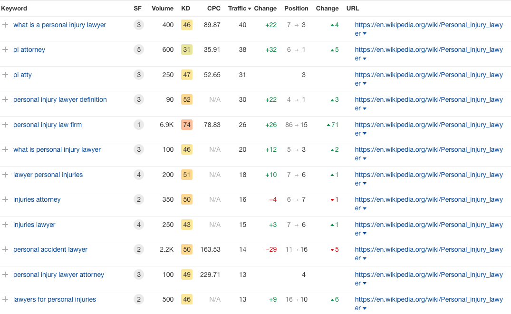Click the plus icon beside "pi attorney"
The width and height of the screenshot is (511, 314).
tap(5, 49)
